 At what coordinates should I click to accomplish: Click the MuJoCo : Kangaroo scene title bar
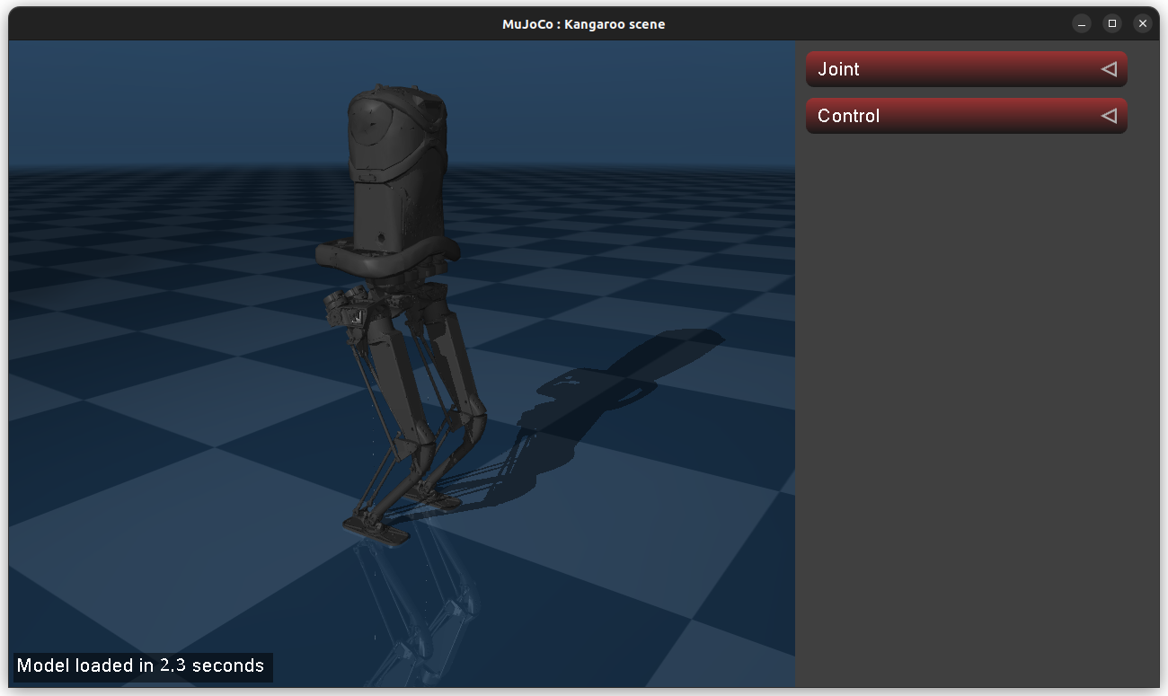[x=583, y=23]
